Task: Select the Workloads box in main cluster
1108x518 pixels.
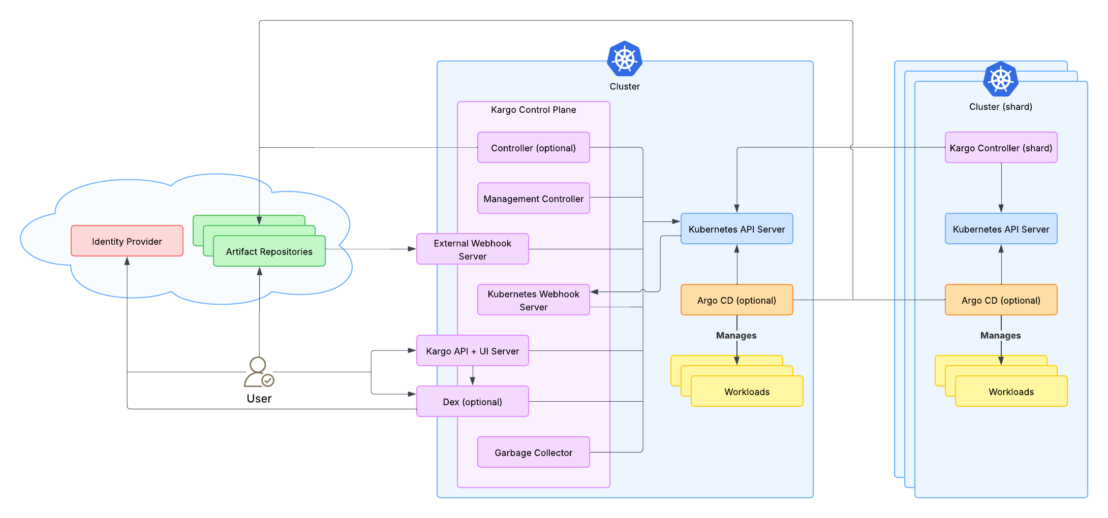Action: 747,392
